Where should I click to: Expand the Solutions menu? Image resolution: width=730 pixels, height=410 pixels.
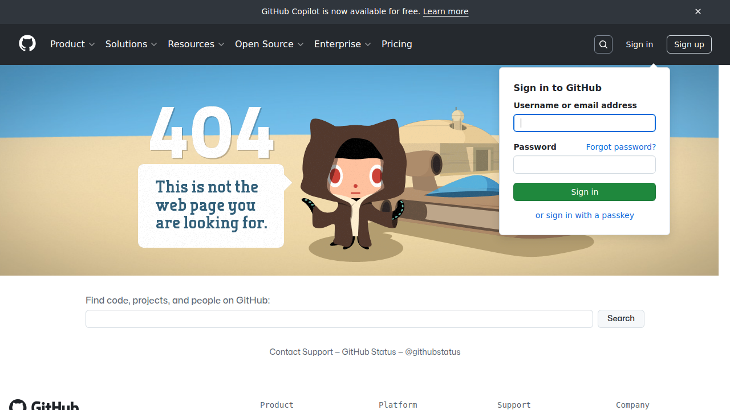pyautogui.click(x=131, y=44)
